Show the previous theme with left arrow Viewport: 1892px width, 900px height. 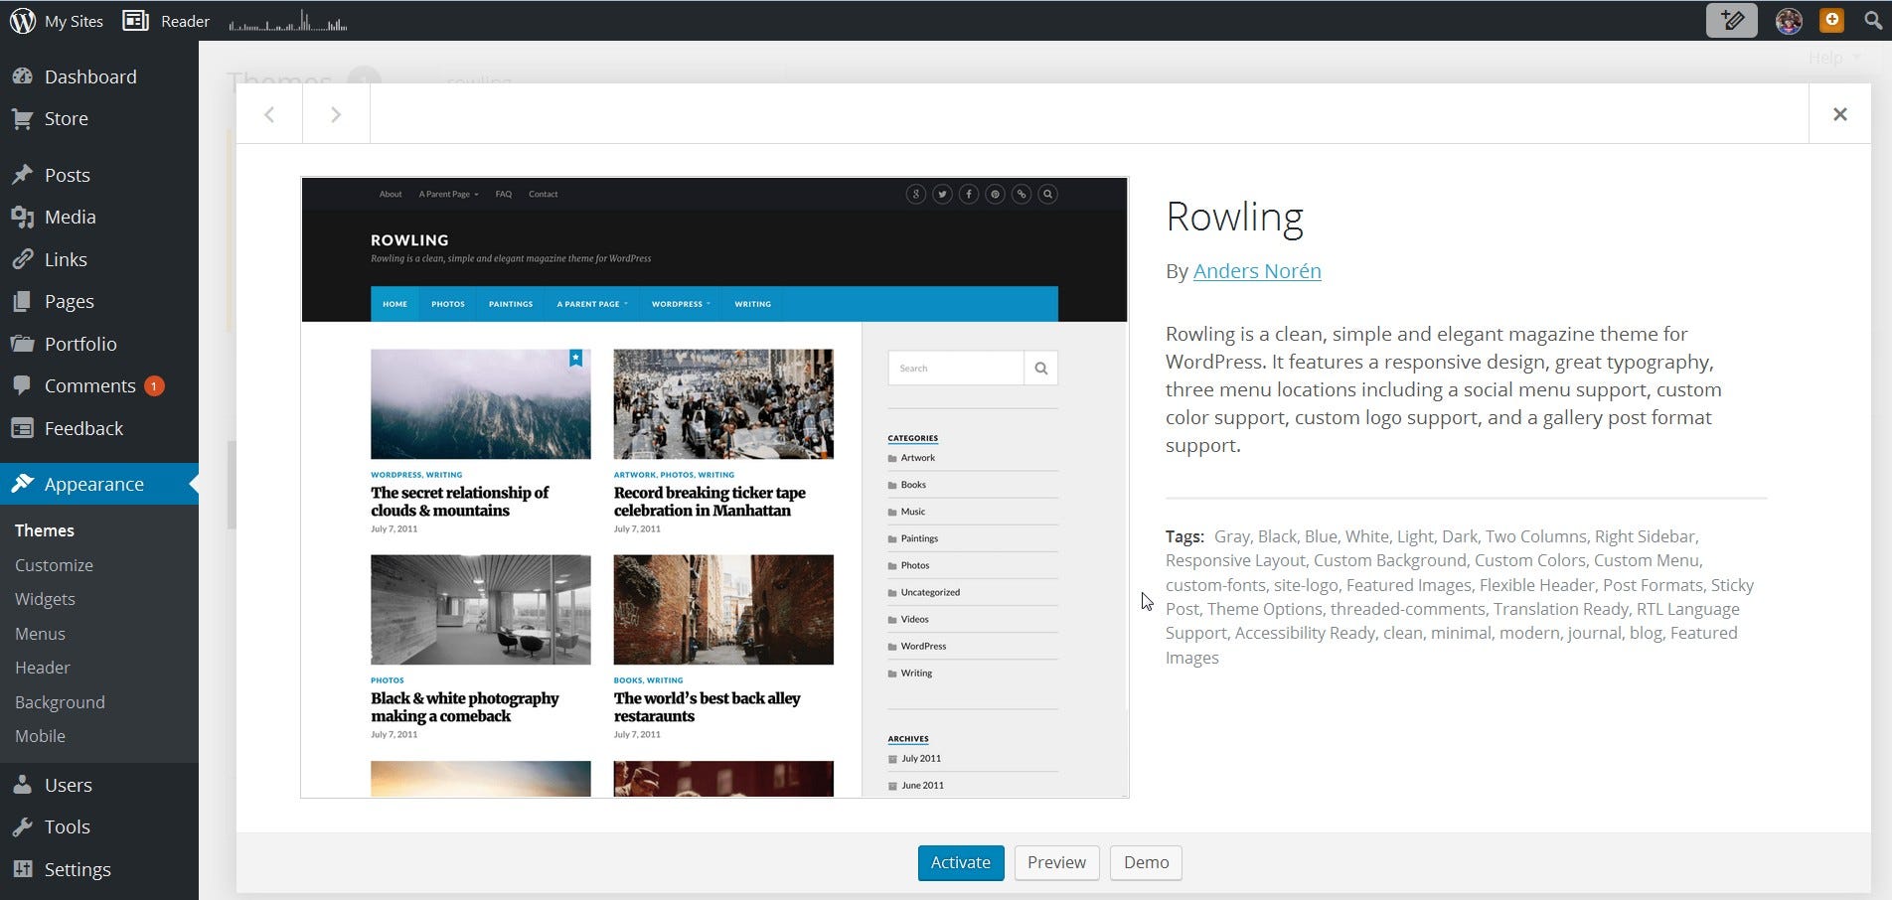click(269, 114)
